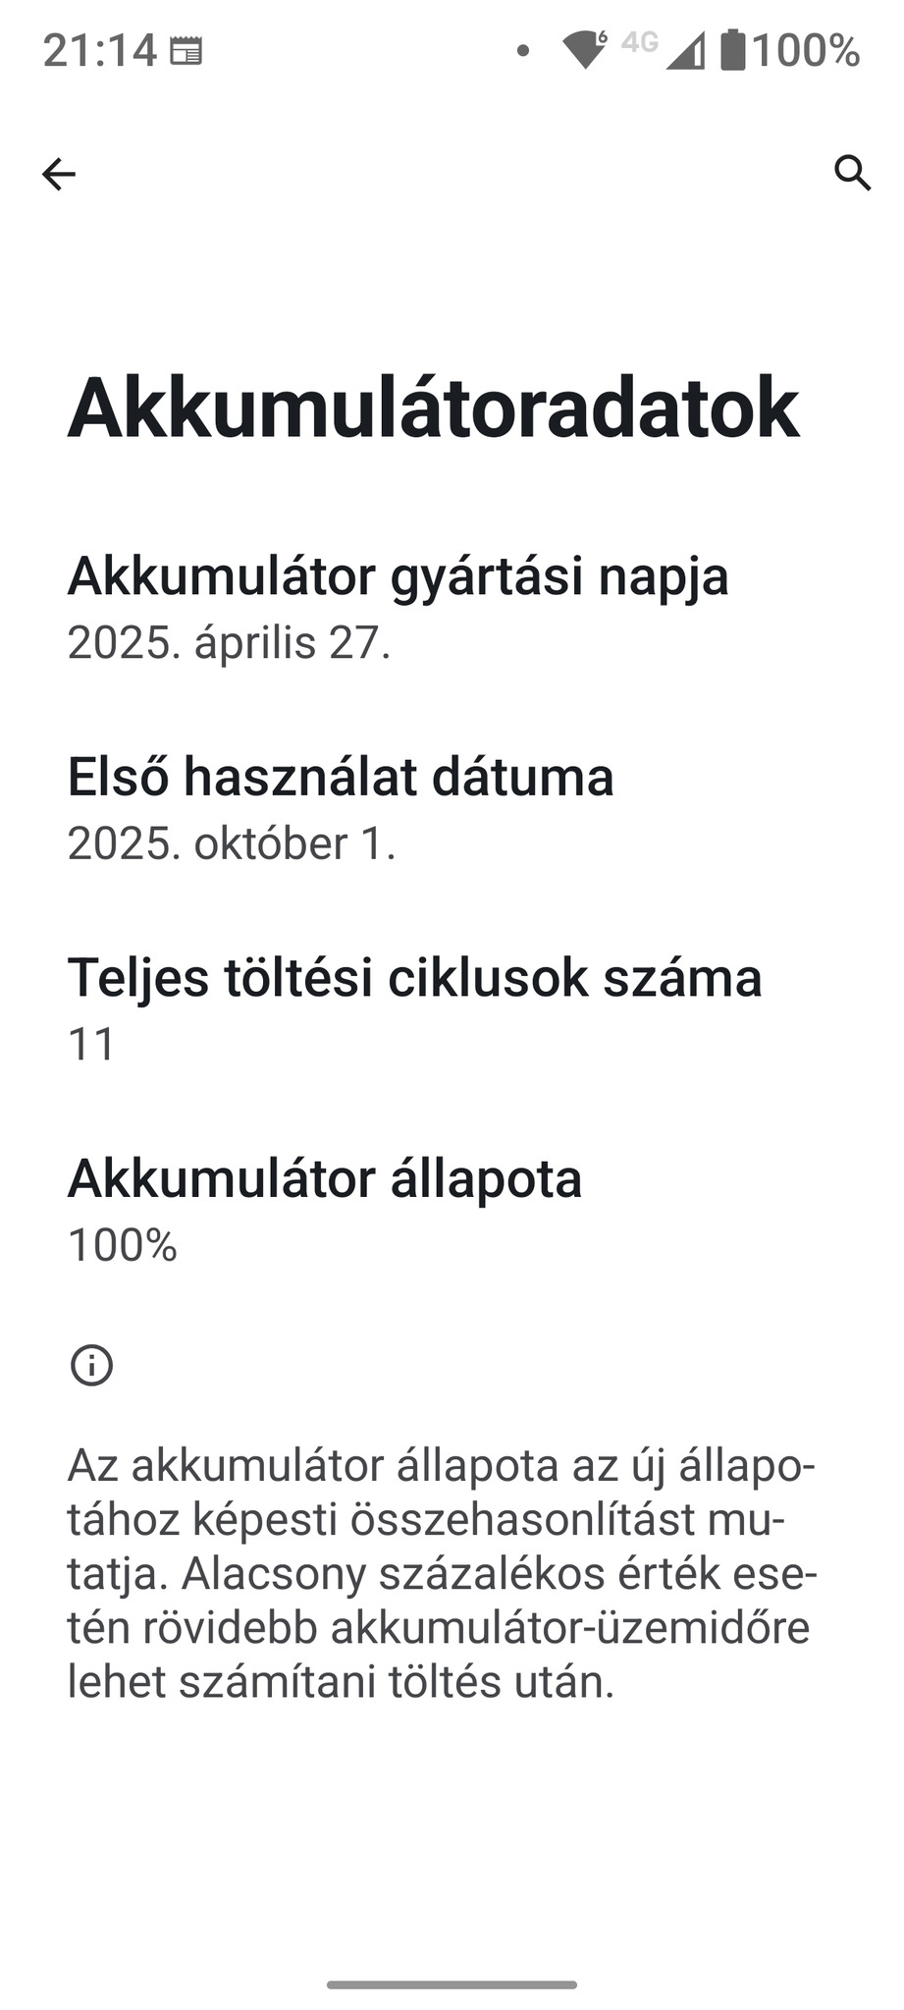Tap the 100% value under Akkumulátor állapota

click(x=123, y=1245)
